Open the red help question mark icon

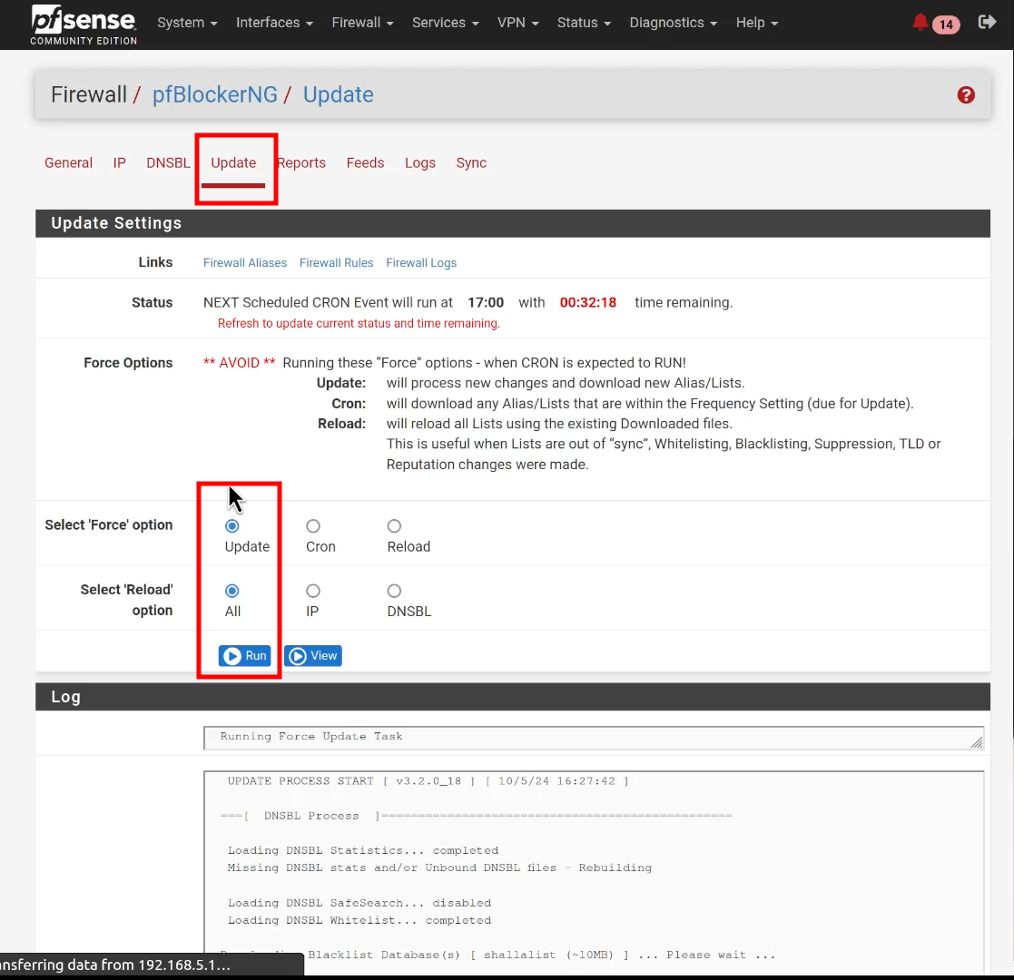point(966,95)
